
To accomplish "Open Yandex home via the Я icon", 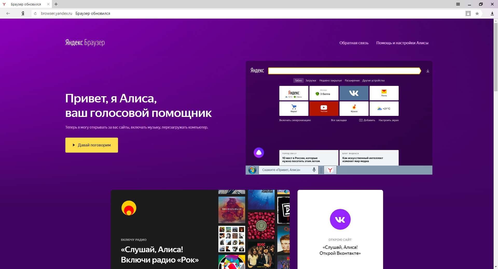I will pos(23,13).
